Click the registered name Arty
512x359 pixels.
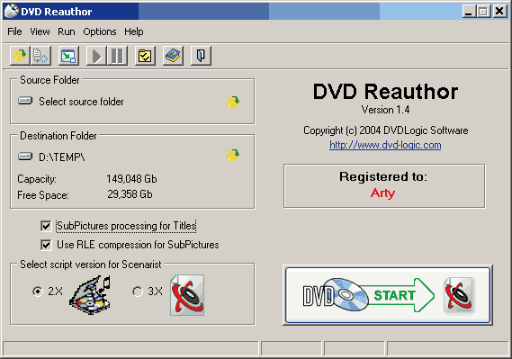point(382,193)
